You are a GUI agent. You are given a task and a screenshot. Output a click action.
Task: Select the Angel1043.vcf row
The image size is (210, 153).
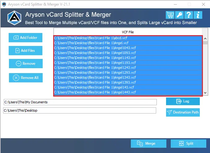point(128,48)
